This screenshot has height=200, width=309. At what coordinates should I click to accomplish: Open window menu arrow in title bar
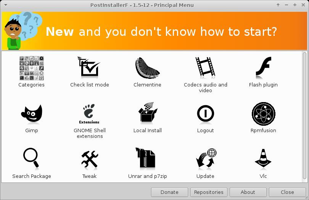6,5
